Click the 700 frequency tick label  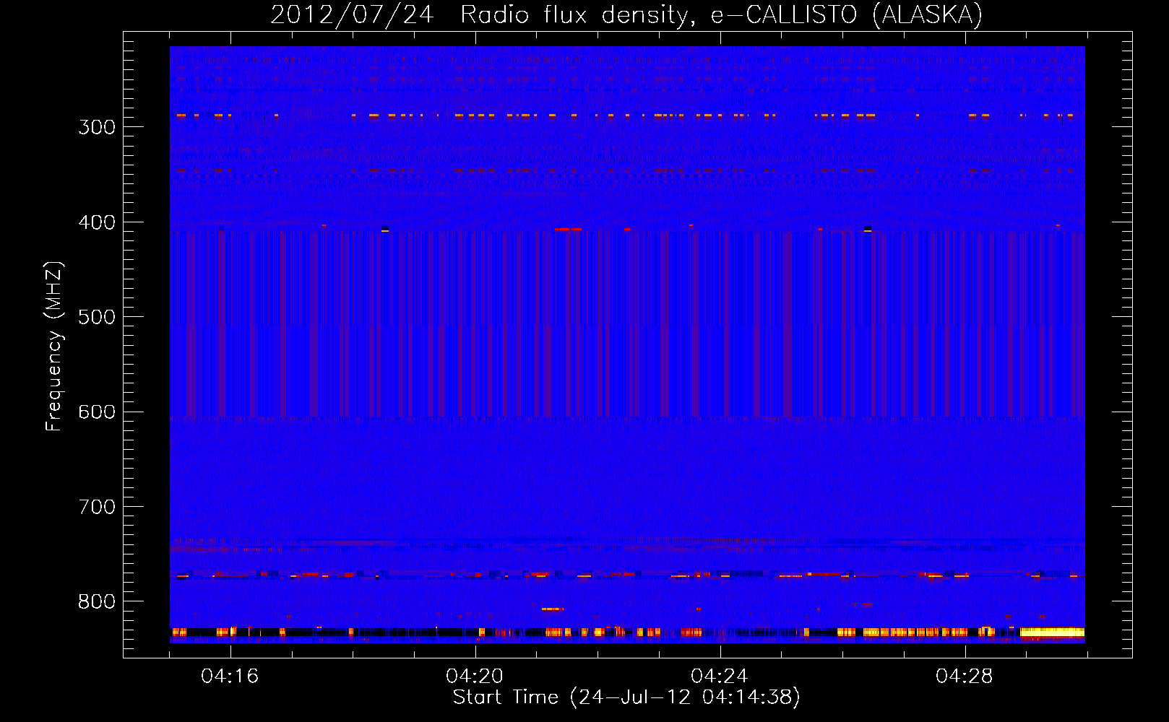click(x=97, y=507)
